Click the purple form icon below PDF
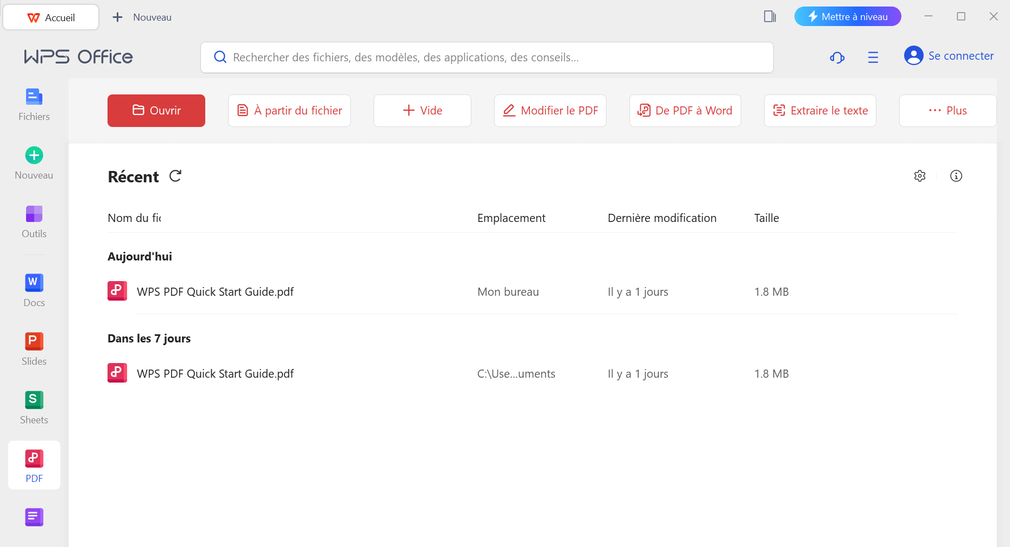1010x547 pixels. [x=34, y=517]
